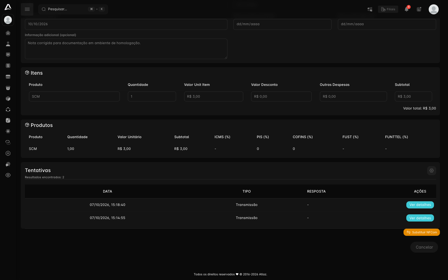Click the Substituir NFCom button

pyautogui.click(x=422, y=232)
